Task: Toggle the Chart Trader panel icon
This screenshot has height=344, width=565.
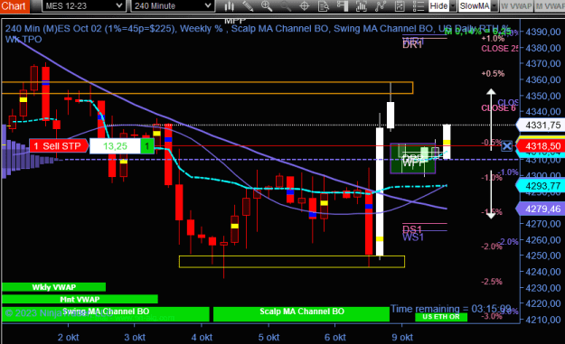Action: click(x=343, y=6)
